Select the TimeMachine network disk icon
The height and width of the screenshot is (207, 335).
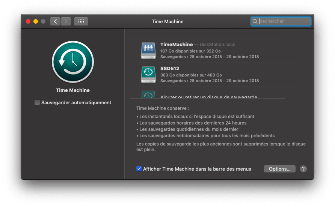(148, 51)
